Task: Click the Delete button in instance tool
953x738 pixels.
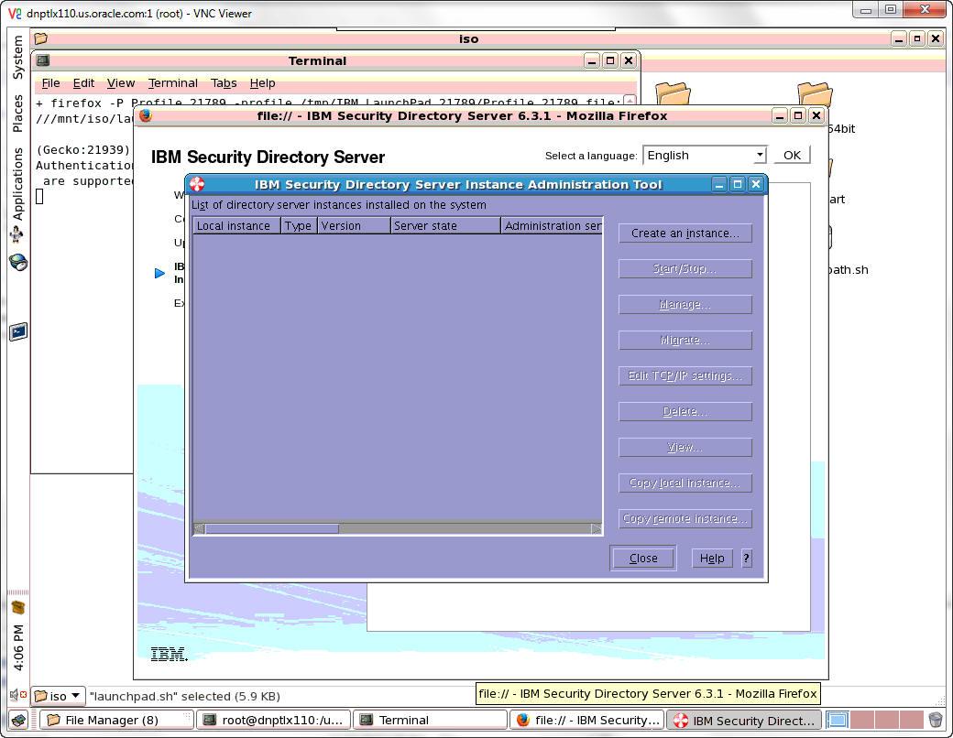Action: 685,411
